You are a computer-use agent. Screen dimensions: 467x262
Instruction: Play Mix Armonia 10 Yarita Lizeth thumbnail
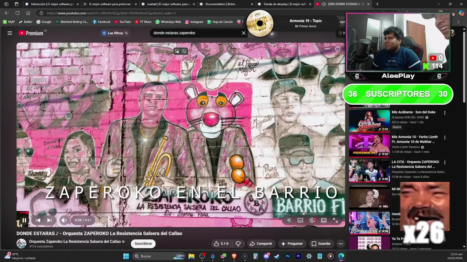click(369, 146)
